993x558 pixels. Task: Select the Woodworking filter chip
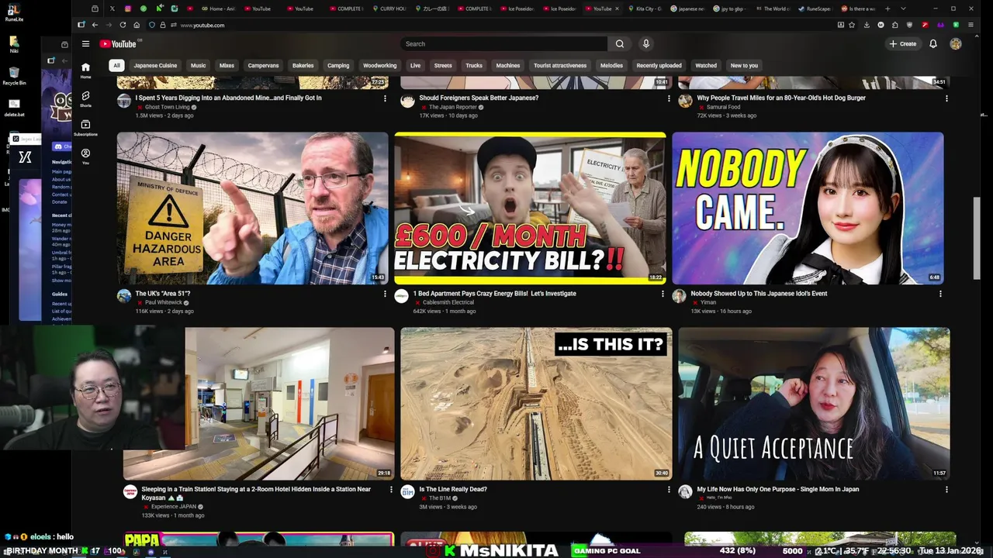coord(380,66)
